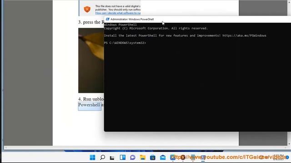Click document vertical scrollbar down arrow
The image size is (291, 163).
pyautogui.click(x=289, y=144)
